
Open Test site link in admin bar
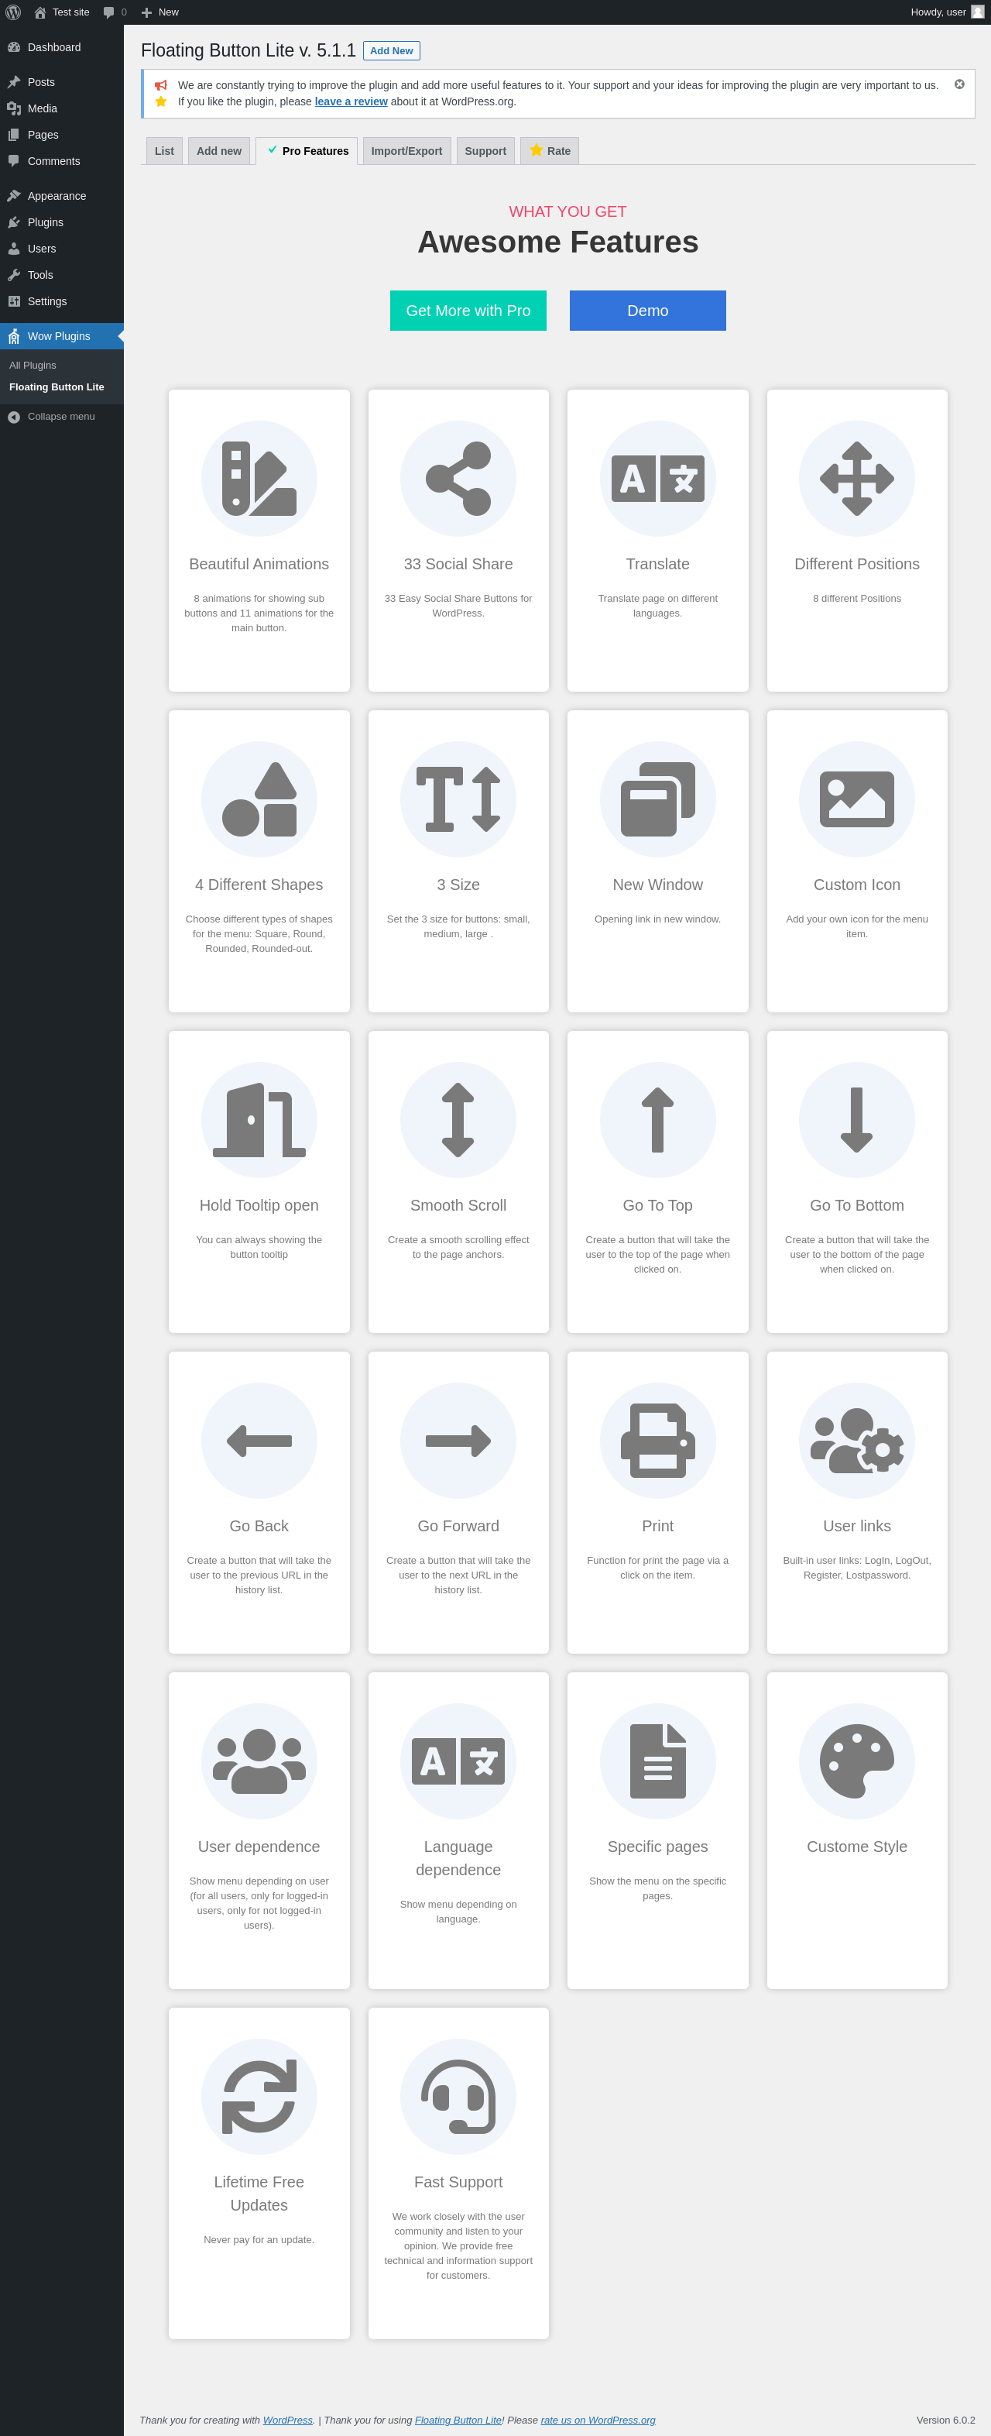point(61,12)
